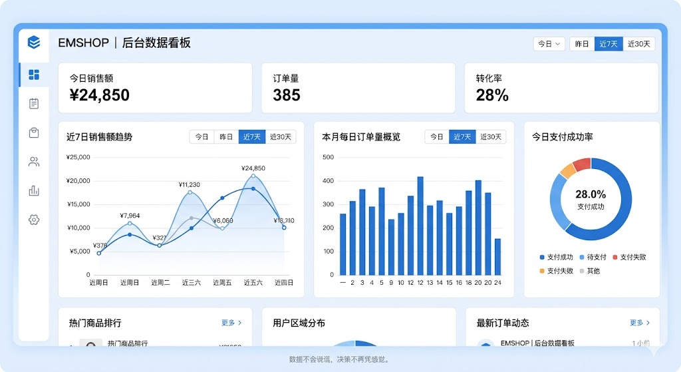Click 更多 link in 热门商品排行 card
Image resolution: width=681 pixels, height=372 pixels.
point(231,323)
